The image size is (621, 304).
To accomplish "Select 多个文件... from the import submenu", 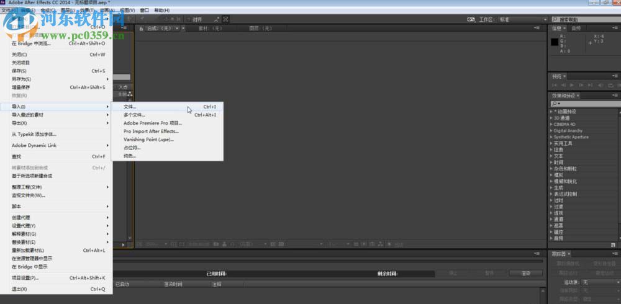I will [135, 115].
